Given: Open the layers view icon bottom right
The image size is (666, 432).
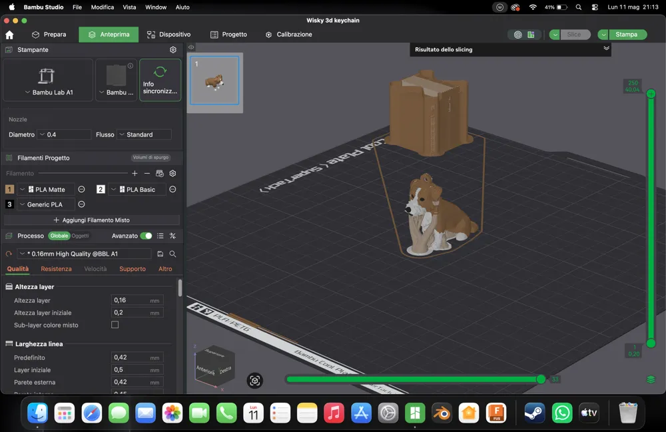Looking at the screenshot, I should click(651, 379).
